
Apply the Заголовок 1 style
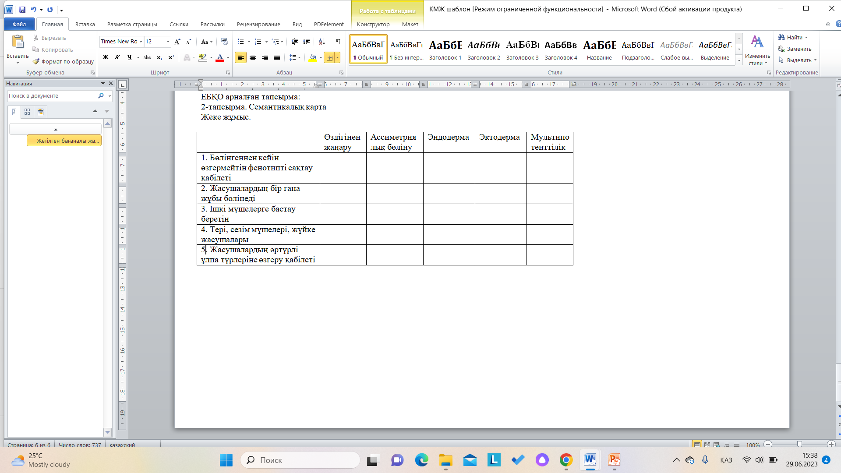(445, 49)
